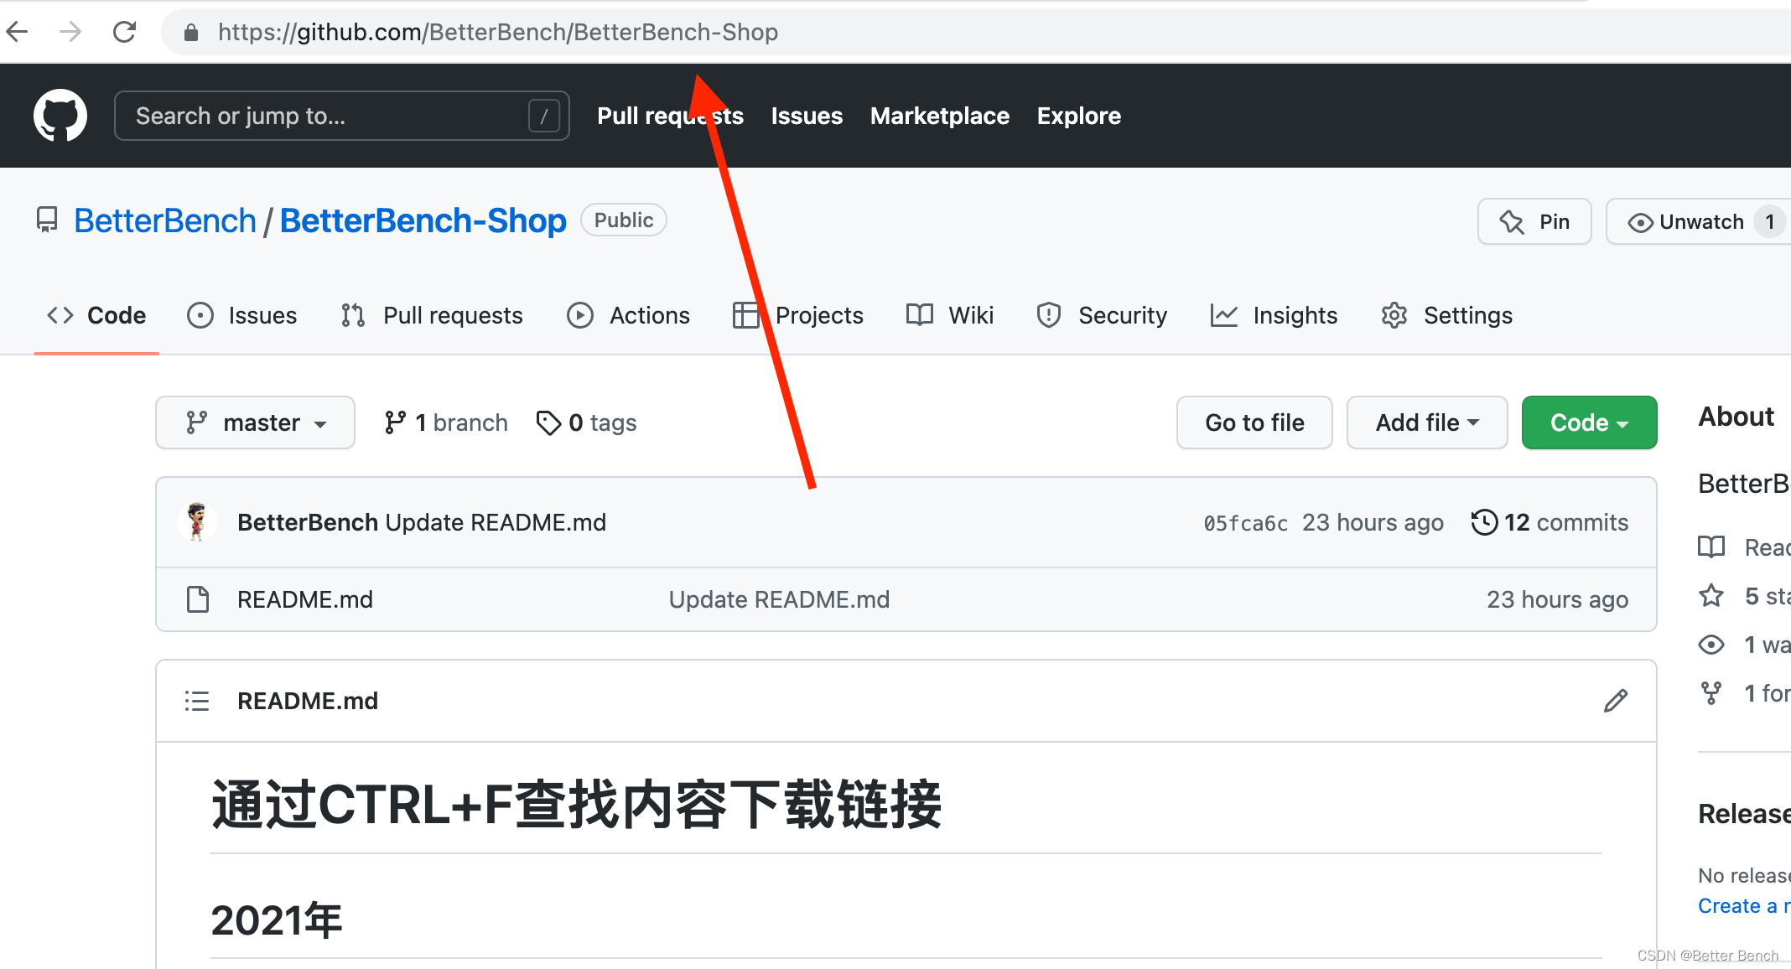Click Go to file button
Viewport: 1791px width, 969px height.
pyautogui.click(x=1255, y=422)
